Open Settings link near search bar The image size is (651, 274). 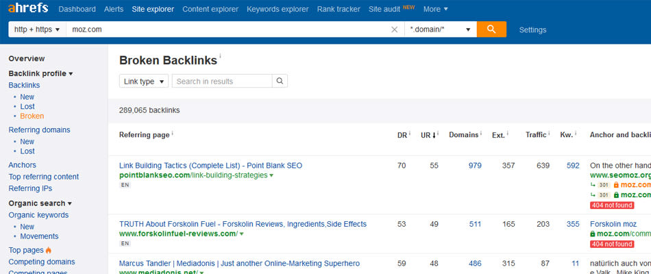click(532, 30)
